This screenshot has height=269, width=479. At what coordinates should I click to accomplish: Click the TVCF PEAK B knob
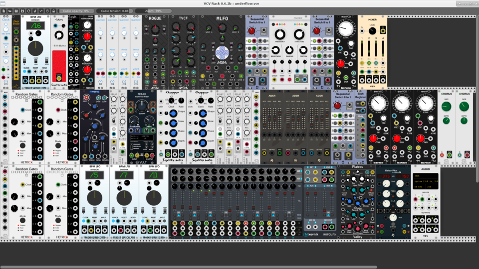tap(191, 27)
